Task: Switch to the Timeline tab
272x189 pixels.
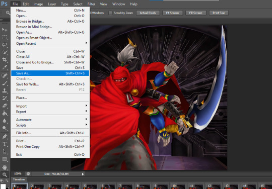Action: coord(19,179)
